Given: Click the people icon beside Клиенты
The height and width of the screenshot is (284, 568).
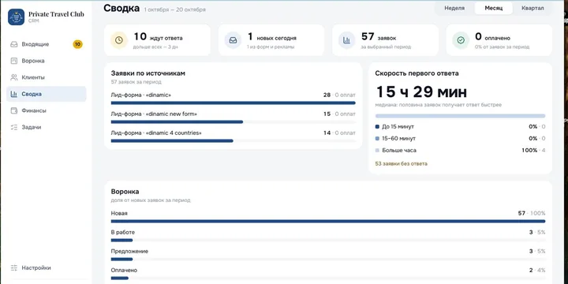Looking at the screenshot, I should click(x=14, y=77).
